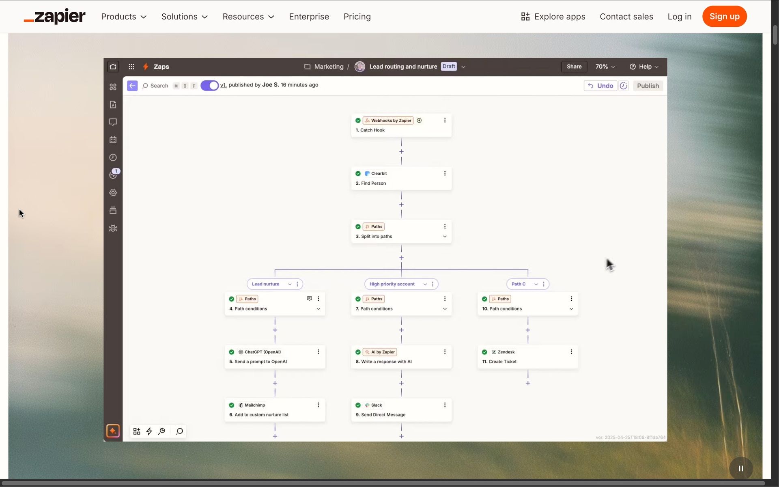Click the Zapier logo
The image size is (779, 487).
[54, 16]
